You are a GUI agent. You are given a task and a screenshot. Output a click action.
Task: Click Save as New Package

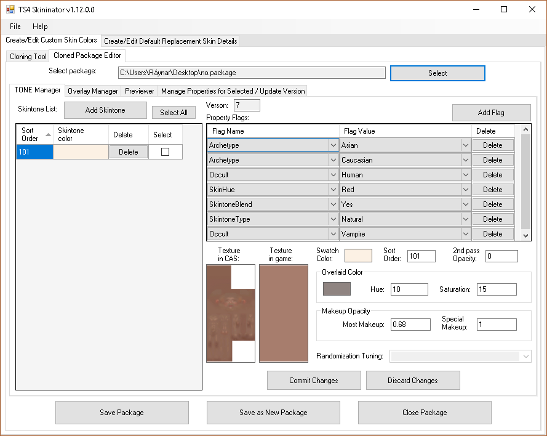(x=273, y=413)
